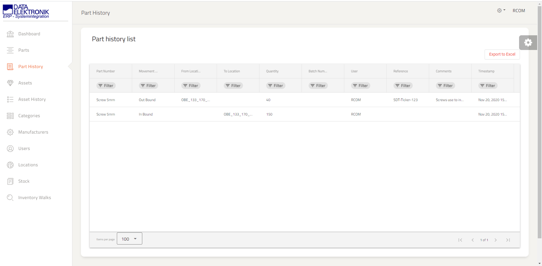Go to the first page of results
The image size is (542, 266).
(x=460, y=240)
